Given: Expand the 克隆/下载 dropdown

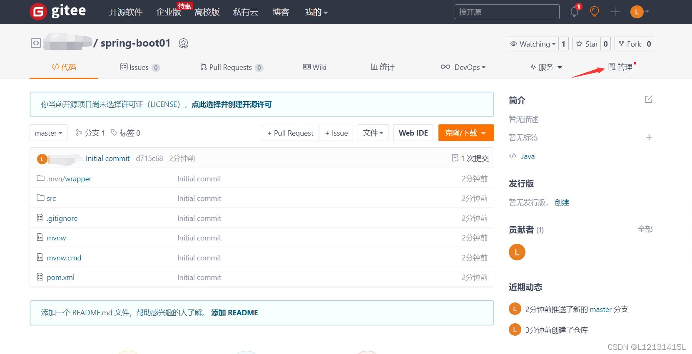Looking at the screenshot, I should tap(466, 133).
